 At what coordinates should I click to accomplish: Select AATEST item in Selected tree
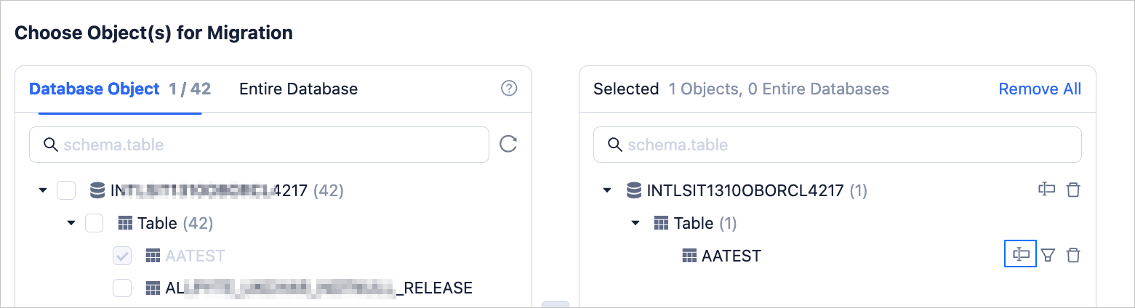click(731, 256)
